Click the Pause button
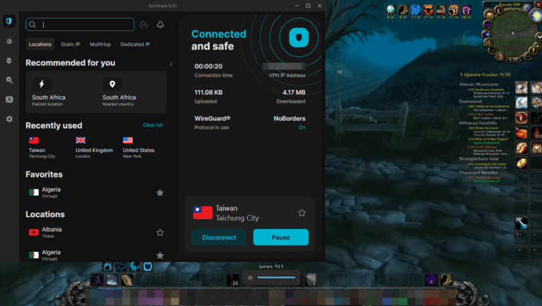This screenshot has height=306, width=542. [281, 237]
